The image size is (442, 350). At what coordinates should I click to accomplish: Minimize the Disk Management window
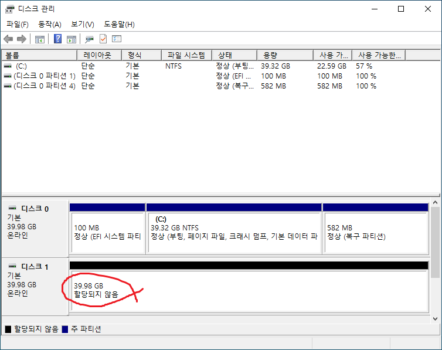pyautogui.click(x=375, y=9)
